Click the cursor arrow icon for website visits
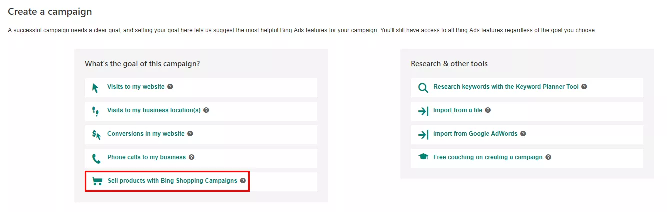 click(95, 88)
